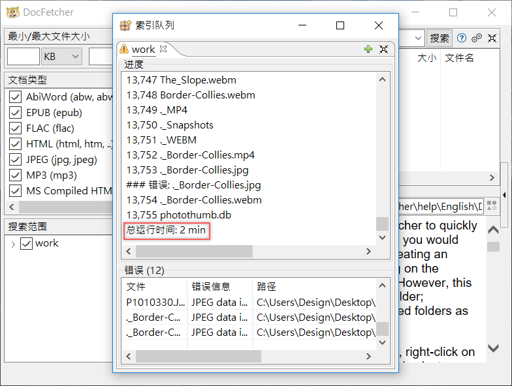Click the 大小 results column header
Image resolution: width=512 pixels, height=386 pixels.
pyautogui.click(x=427, y=58)
